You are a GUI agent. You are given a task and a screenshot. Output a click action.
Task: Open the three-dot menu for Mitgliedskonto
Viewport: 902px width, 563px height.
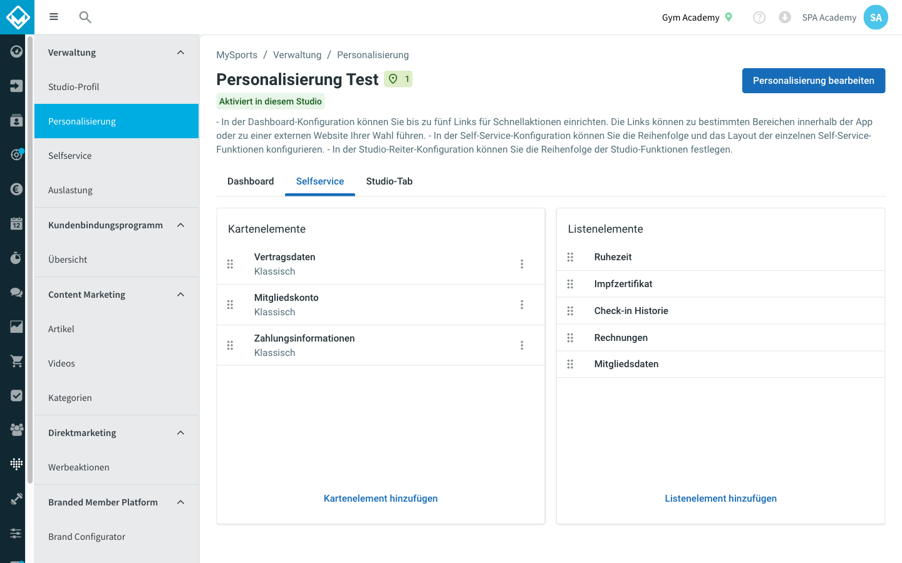pos(522,305)
